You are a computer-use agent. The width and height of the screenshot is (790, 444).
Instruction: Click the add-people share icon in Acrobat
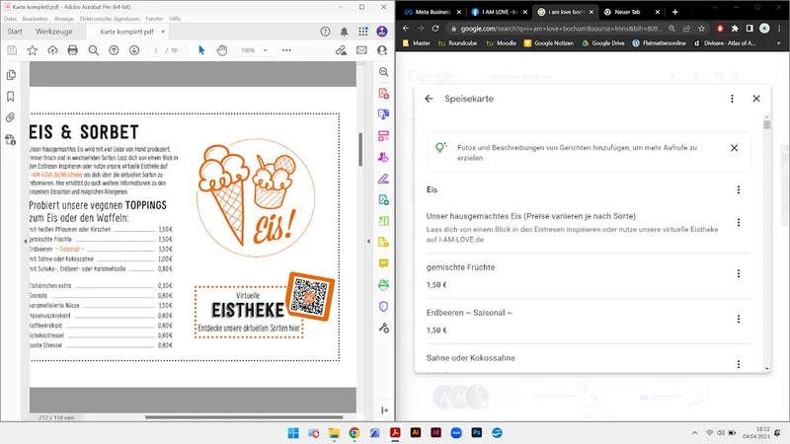click(x=382, y=50)
